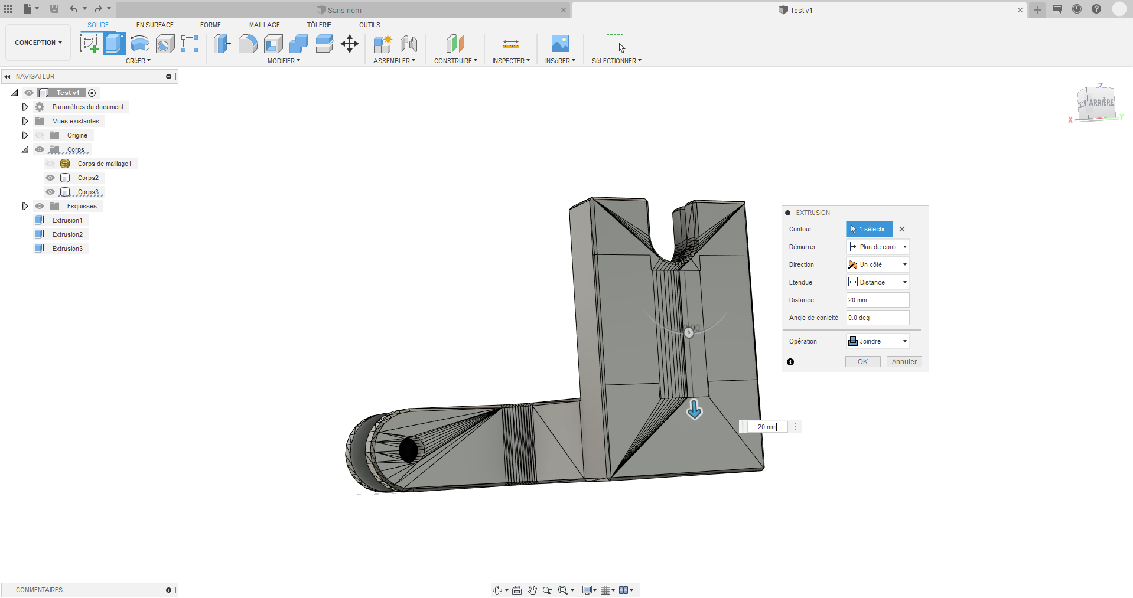
Task: Click the Create Sketch tool icon
Action: coord(89,44)
